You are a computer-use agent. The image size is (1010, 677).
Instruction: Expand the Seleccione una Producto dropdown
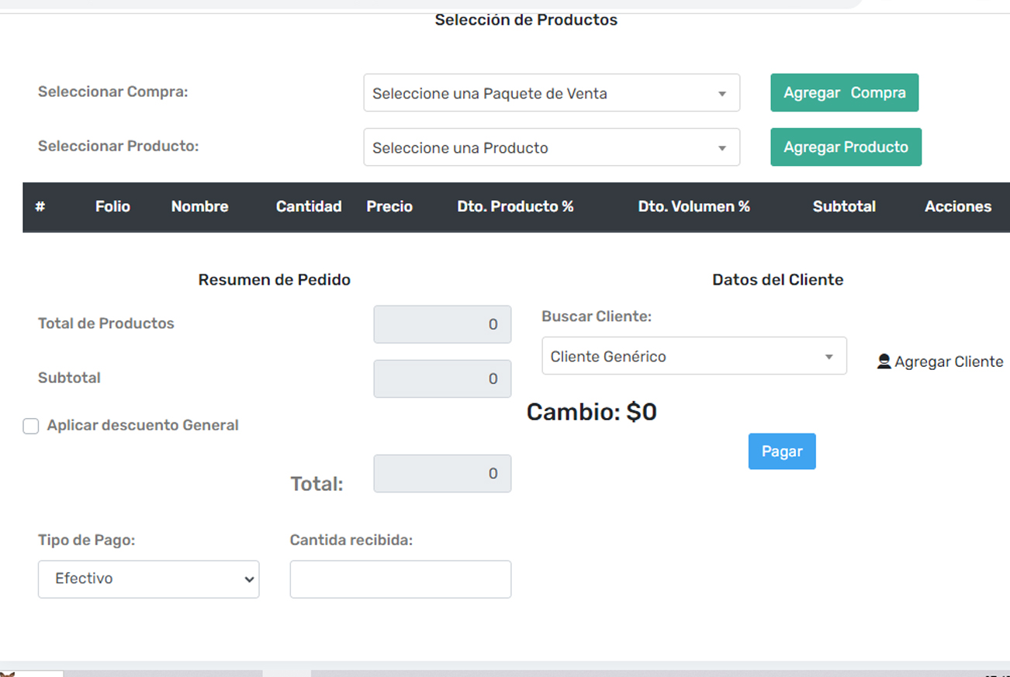click(x=551, y=147)
